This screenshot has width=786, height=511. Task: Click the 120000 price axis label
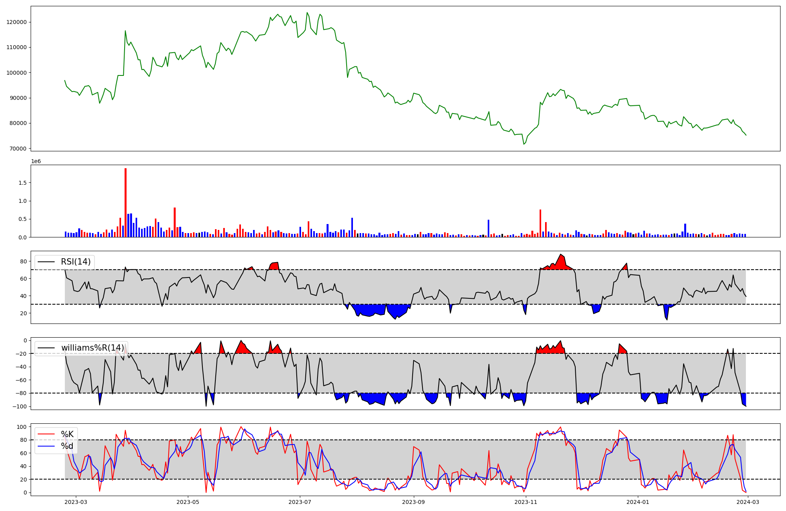tap(17, 22)
